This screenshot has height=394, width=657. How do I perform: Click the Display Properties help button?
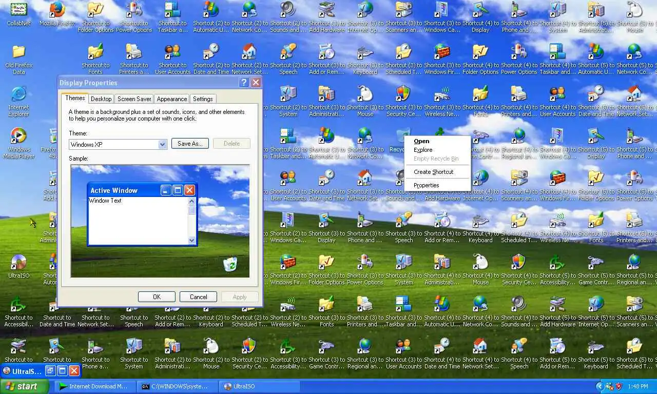pyautogui.click(x=244, y=83)
